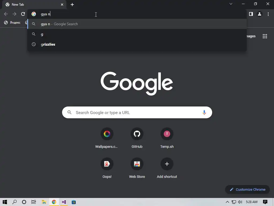Click the 5:28 AM clock

coord(252,202)
